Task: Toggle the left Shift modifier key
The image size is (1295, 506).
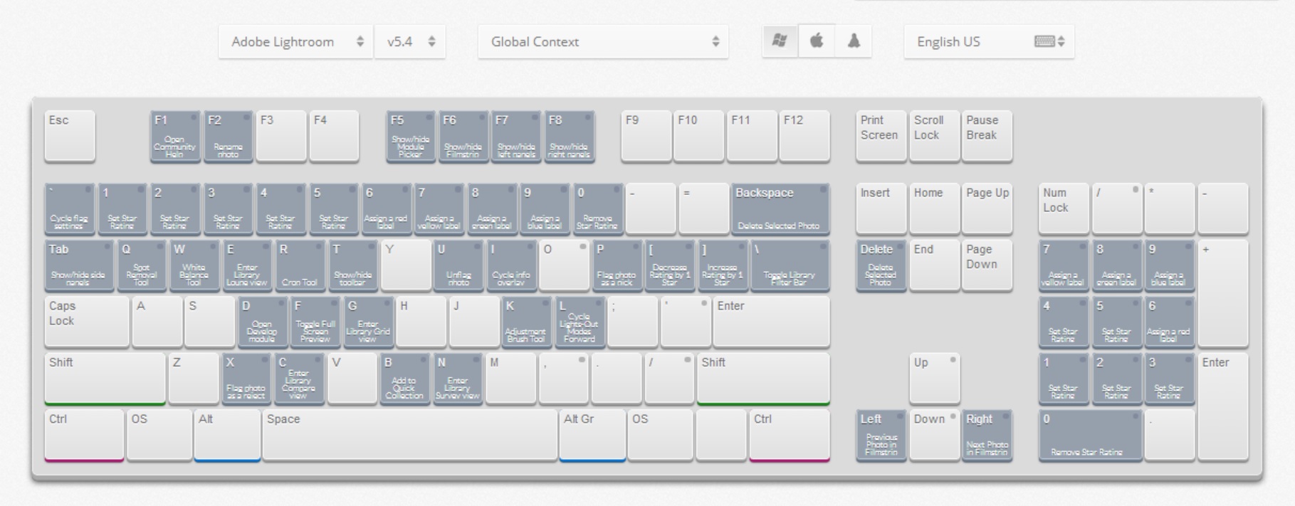Action: tap(105, 378)
